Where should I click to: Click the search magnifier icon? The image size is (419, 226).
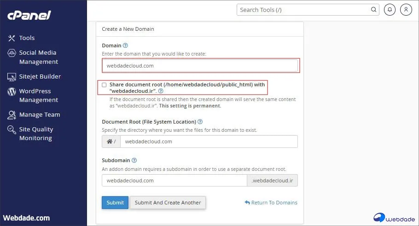373,10
